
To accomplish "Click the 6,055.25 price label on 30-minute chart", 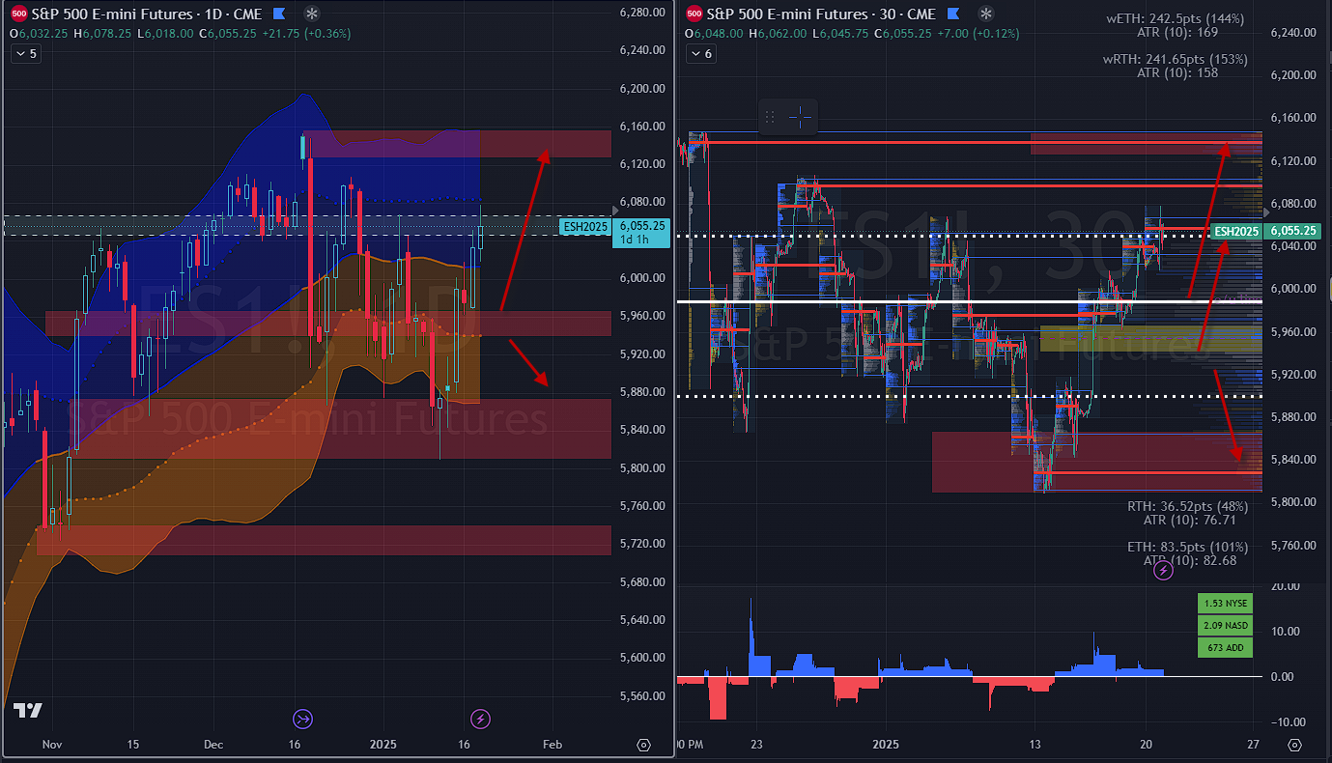I will (x=1294, y=231).
